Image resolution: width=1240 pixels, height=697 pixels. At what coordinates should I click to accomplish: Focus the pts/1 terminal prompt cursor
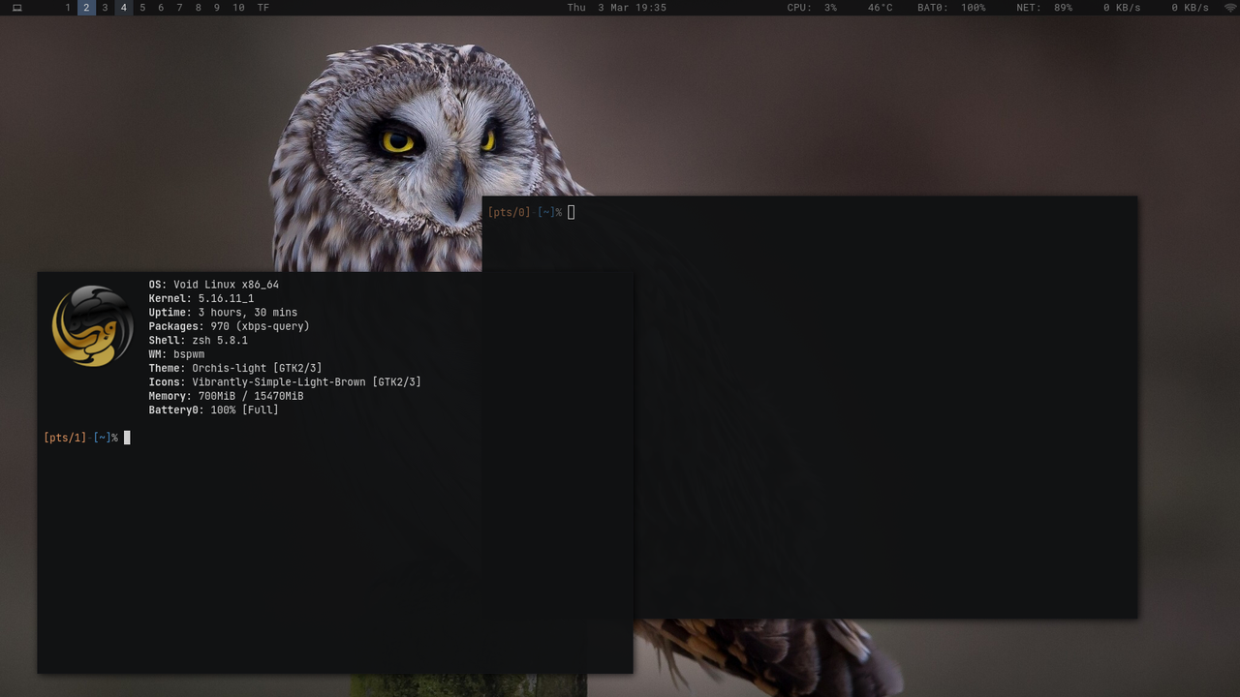tap(127, 438)
